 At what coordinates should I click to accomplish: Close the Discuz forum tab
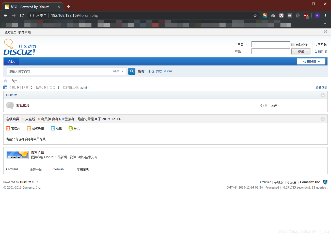[x=59, y=7]
